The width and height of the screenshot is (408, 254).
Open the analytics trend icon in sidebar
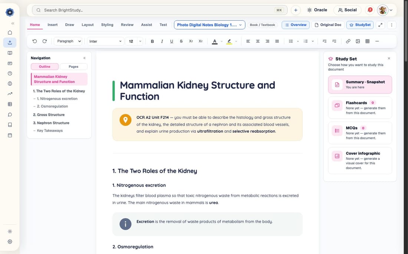(10, 94)
